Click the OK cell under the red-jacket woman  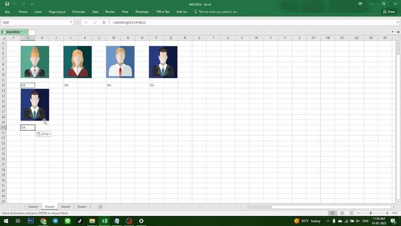point(70,85)
